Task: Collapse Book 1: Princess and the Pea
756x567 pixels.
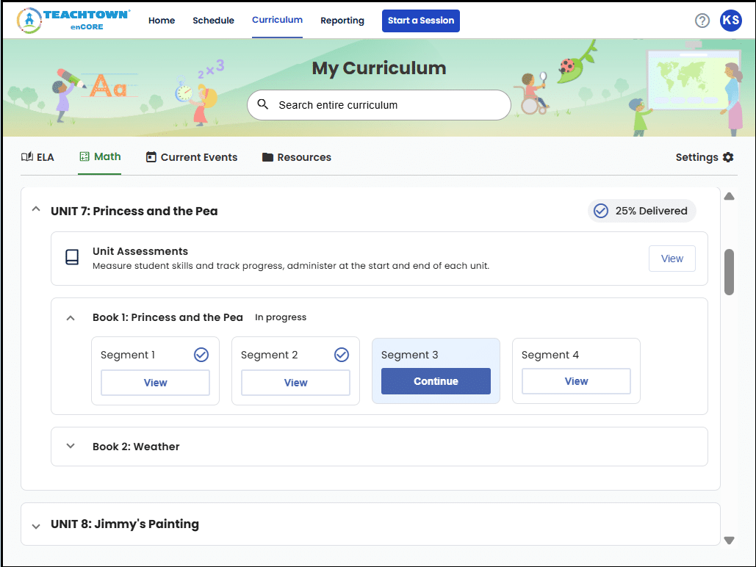Action: (71, 318)
